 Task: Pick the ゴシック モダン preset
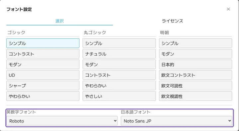(43, 65)
